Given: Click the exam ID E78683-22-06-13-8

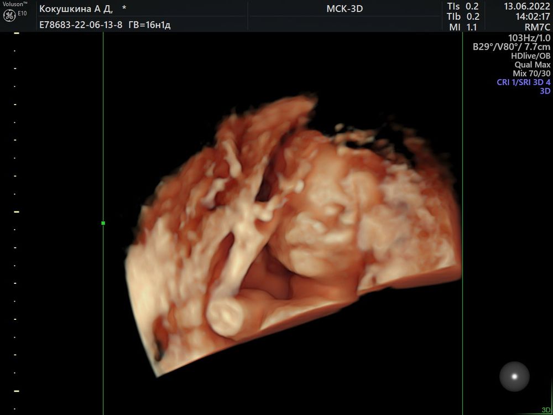Looking at the screenshot, I should [81, 25].
